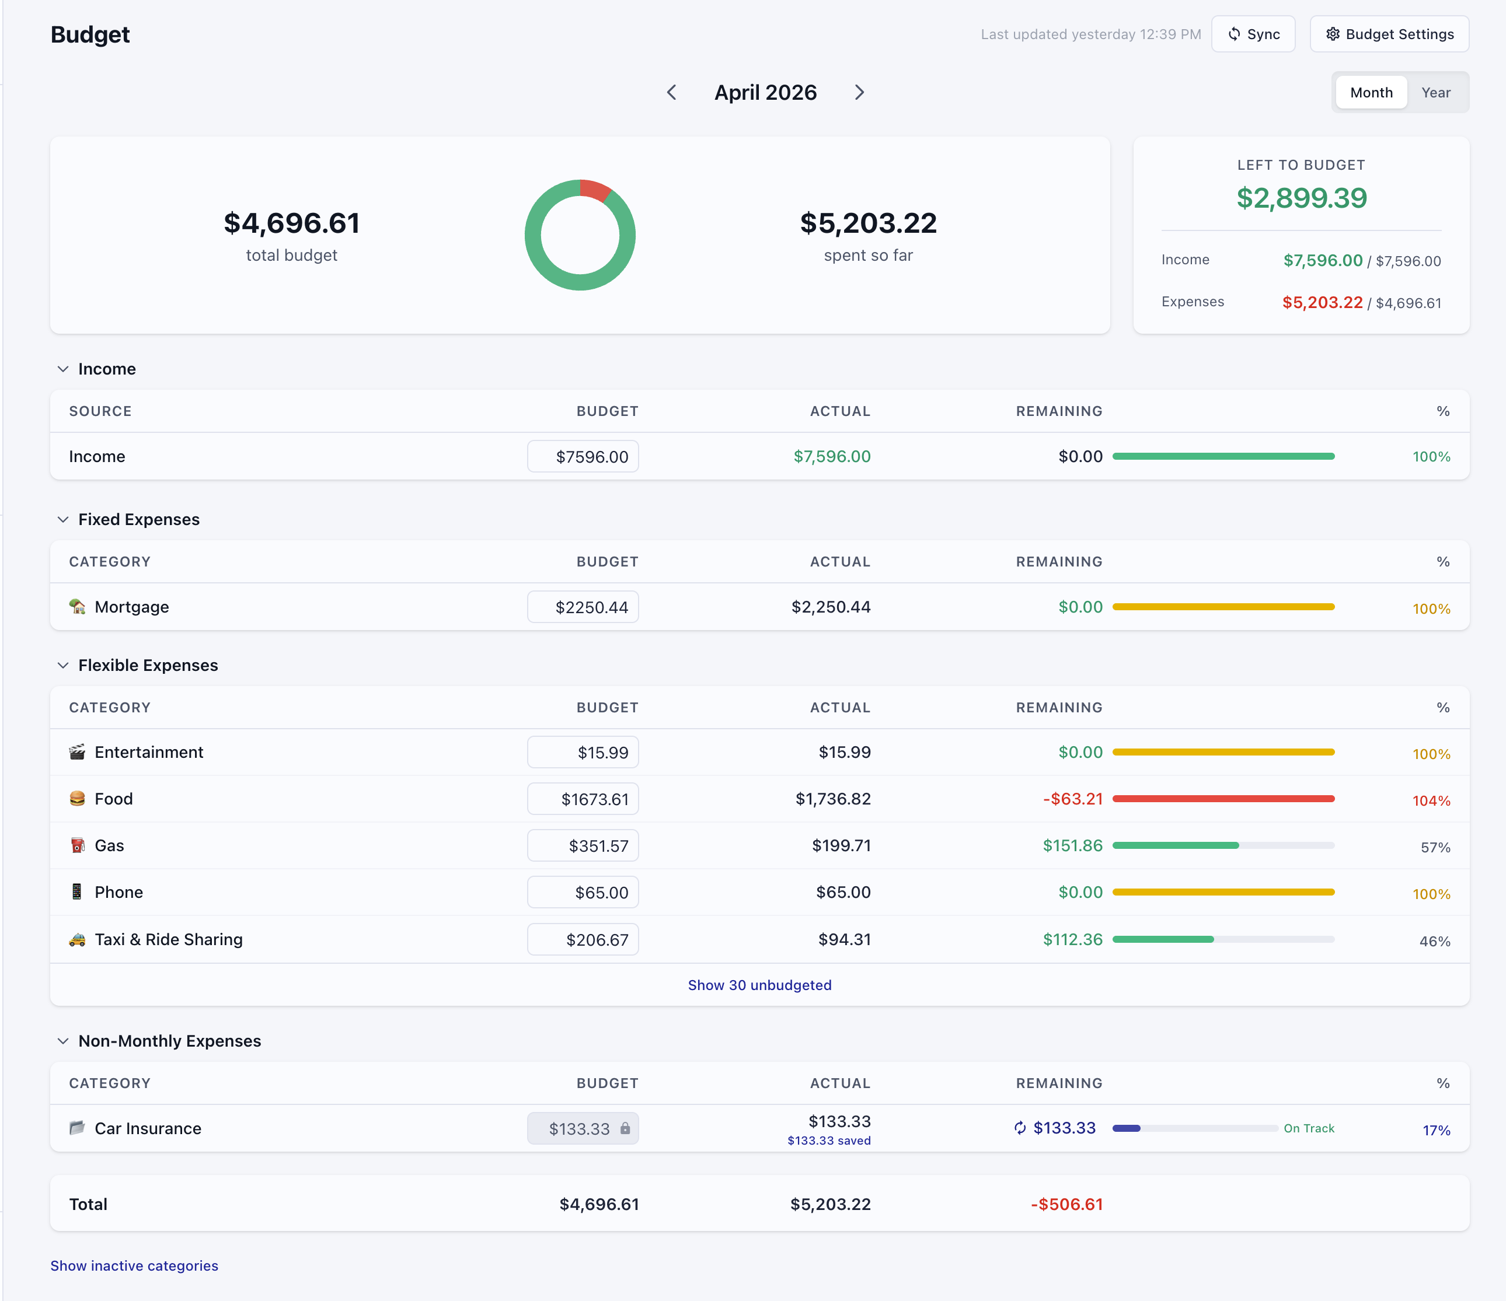
Task: Edit the Income budget field $7596.00
Action: click(x=583, y=456)
